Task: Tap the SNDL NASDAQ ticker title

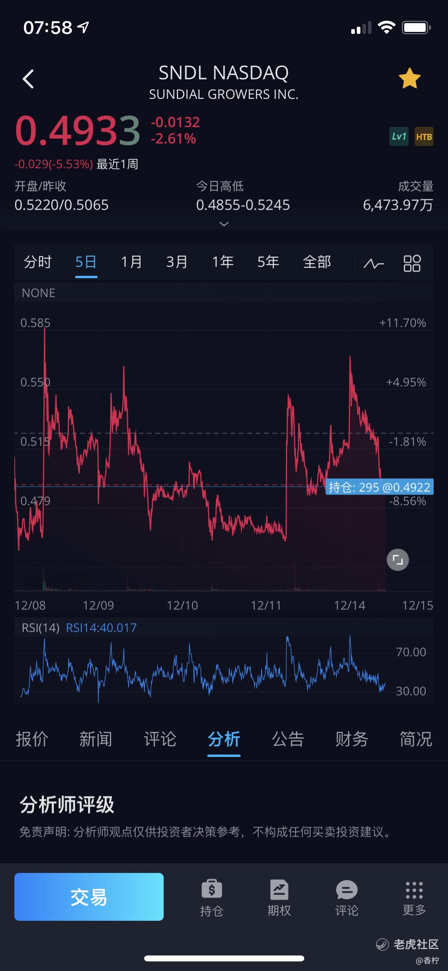Action: coord(224,73)
